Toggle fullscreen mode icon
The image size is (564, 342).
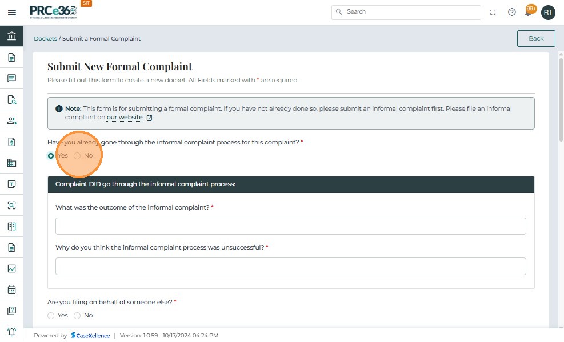pyautogui.click(x=493, y=12)
